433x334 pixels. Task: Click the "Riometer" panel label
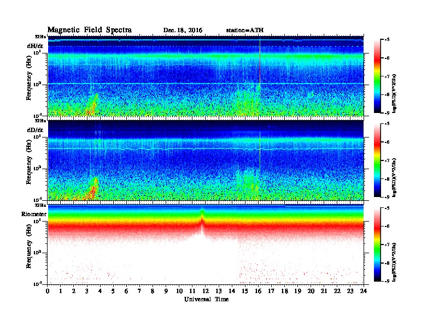click(34, 214)
